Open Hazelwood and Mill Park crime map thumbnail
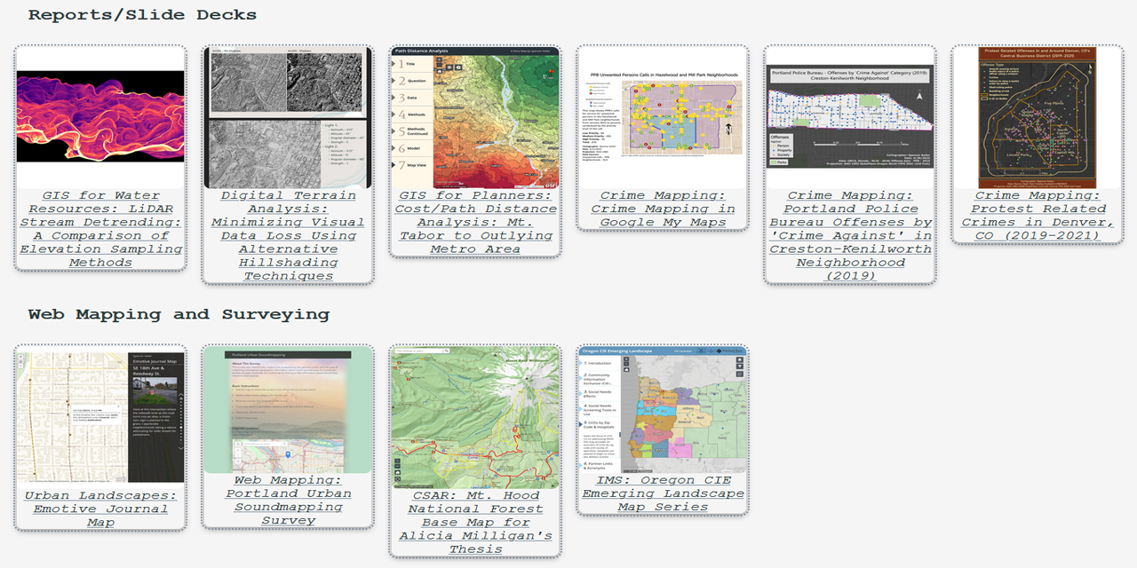Viewport: 1137px width, 568px height. coord(663,117)
